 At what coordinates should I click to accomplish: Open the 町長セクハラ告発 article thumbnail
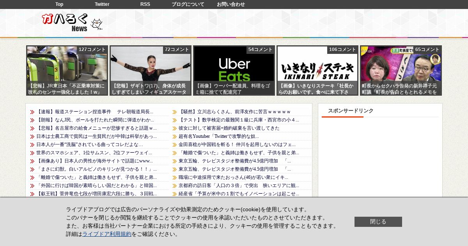401,70
